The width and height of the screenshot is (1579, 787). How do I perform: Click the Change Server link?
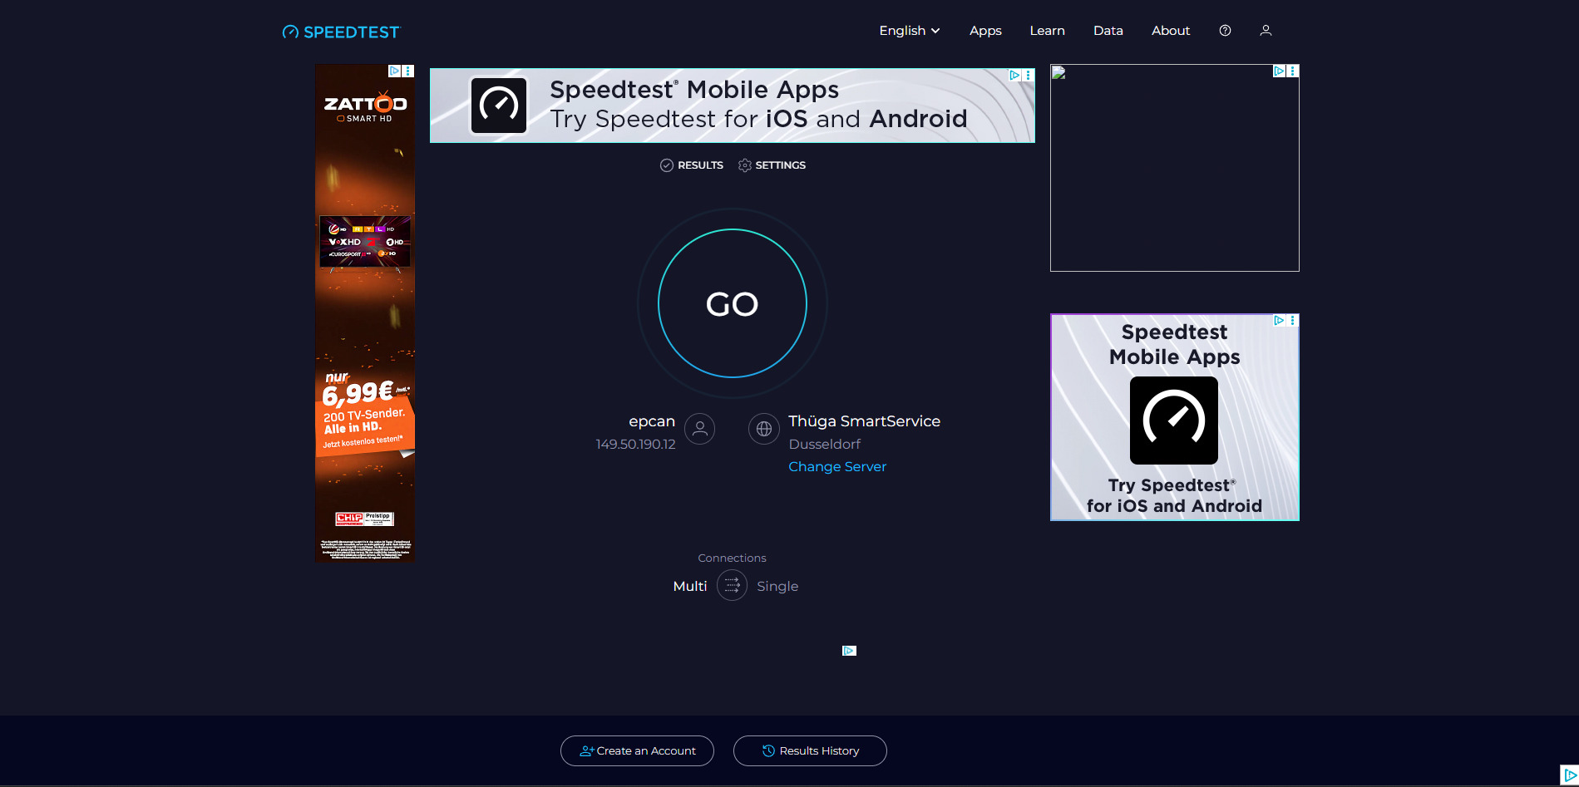pos(837,467)
